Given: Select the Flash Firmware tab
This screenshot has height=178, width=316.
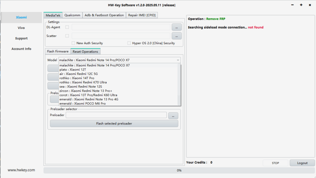Looking at the screenshot, I should [x=57, y=51].
